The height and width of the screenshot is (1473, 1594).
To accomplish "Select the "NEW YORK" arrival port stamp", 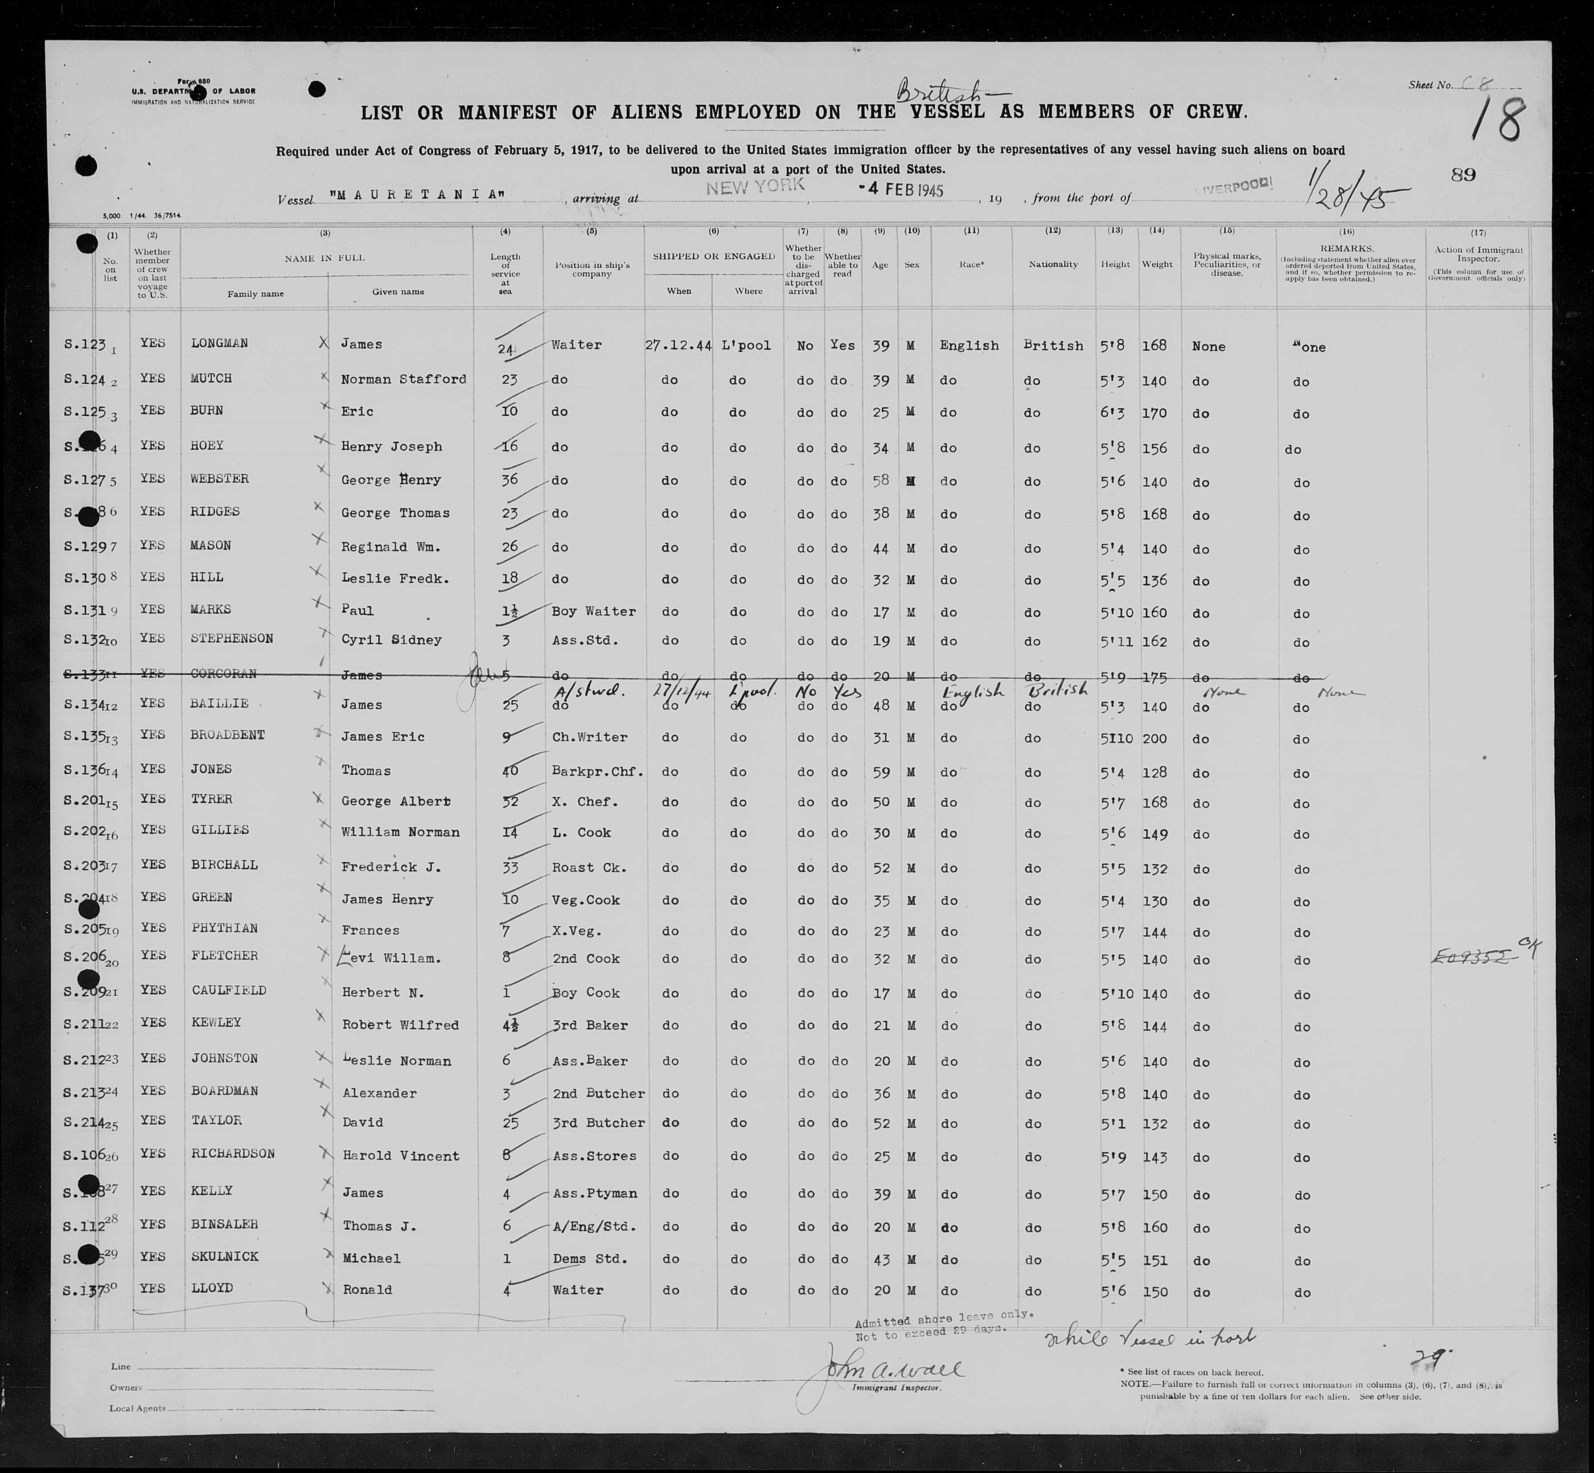I will [756, 186].
